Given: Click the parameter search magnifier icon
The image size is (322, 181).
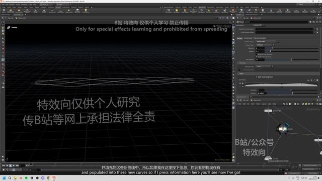Looking at the screenshot, I should (x=313, y=22).
